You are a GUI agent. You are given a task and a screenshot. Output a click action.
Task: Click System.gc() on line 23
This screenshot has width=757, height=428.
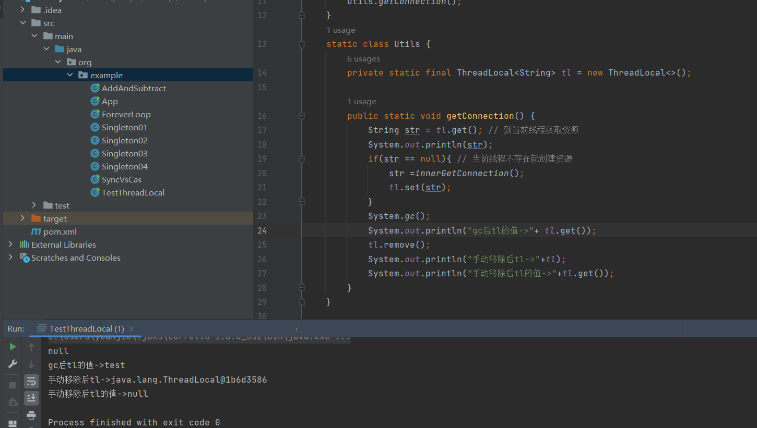coord(399,216)
